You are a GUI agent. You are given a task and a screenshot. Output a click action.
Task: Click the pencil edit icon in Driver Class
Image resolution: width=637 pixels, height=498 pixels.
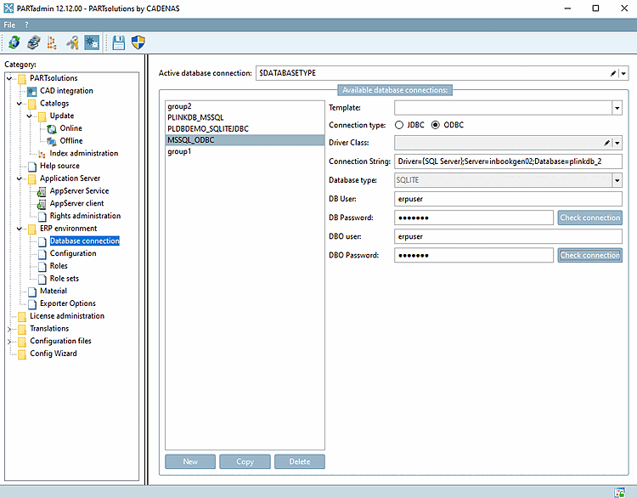point(607,143)
